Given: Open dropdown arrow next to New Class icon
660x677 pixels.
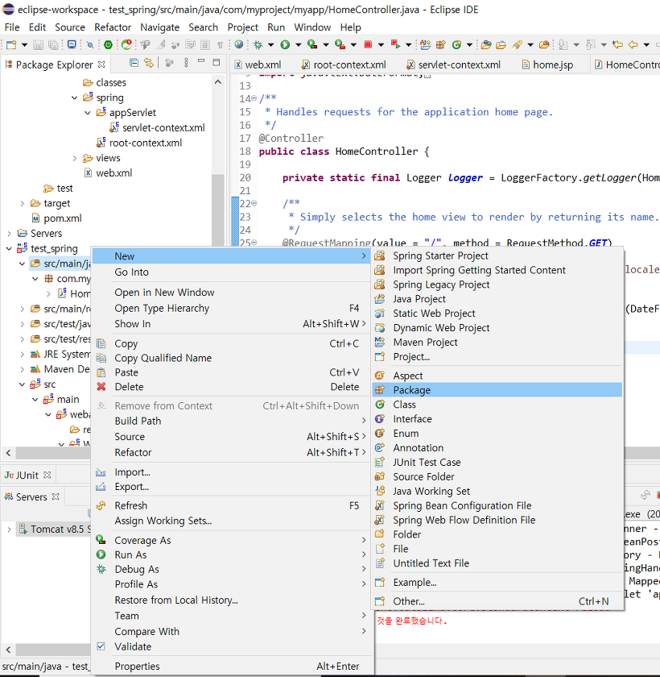Looking at the screenshot, I should [x=469, y=44].
